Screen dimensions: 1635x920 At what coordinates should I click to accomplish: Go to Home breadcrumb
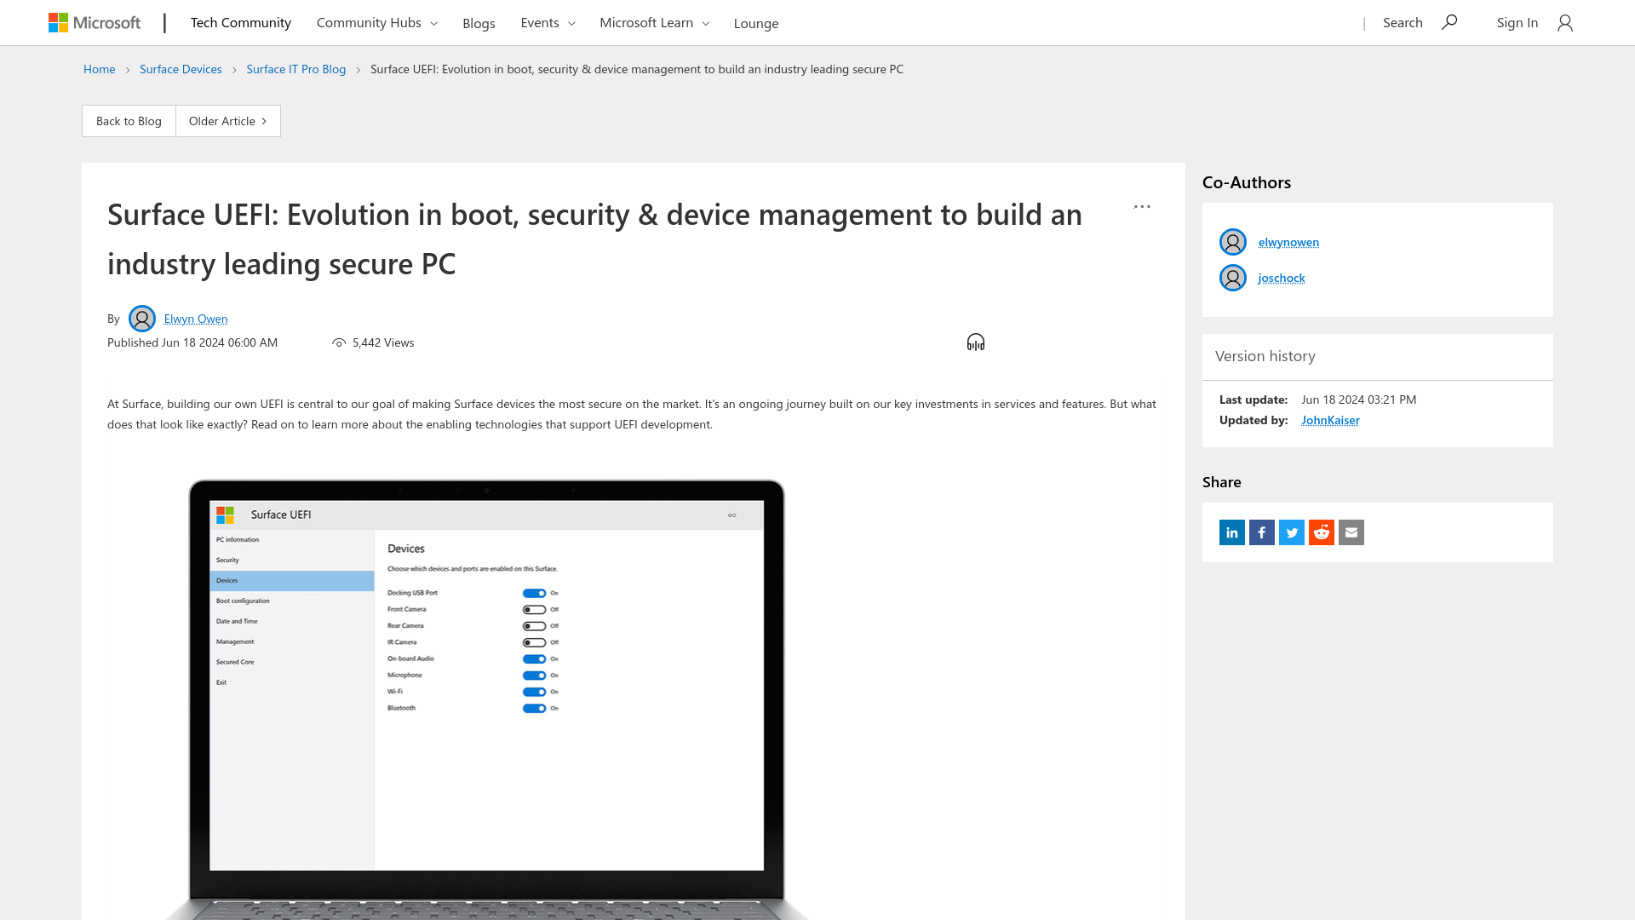click(100, 69)
